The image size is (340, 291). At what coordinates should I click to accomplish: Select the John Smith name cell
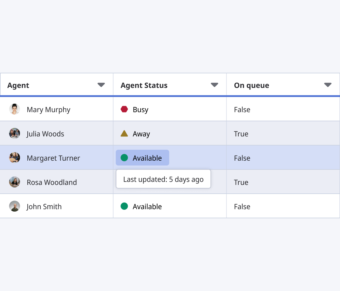(x=56, y=206)
